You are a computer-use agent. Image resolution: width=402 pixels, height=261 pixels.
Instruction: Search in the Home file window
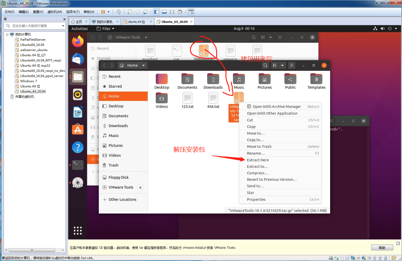(x=265, y=65)
